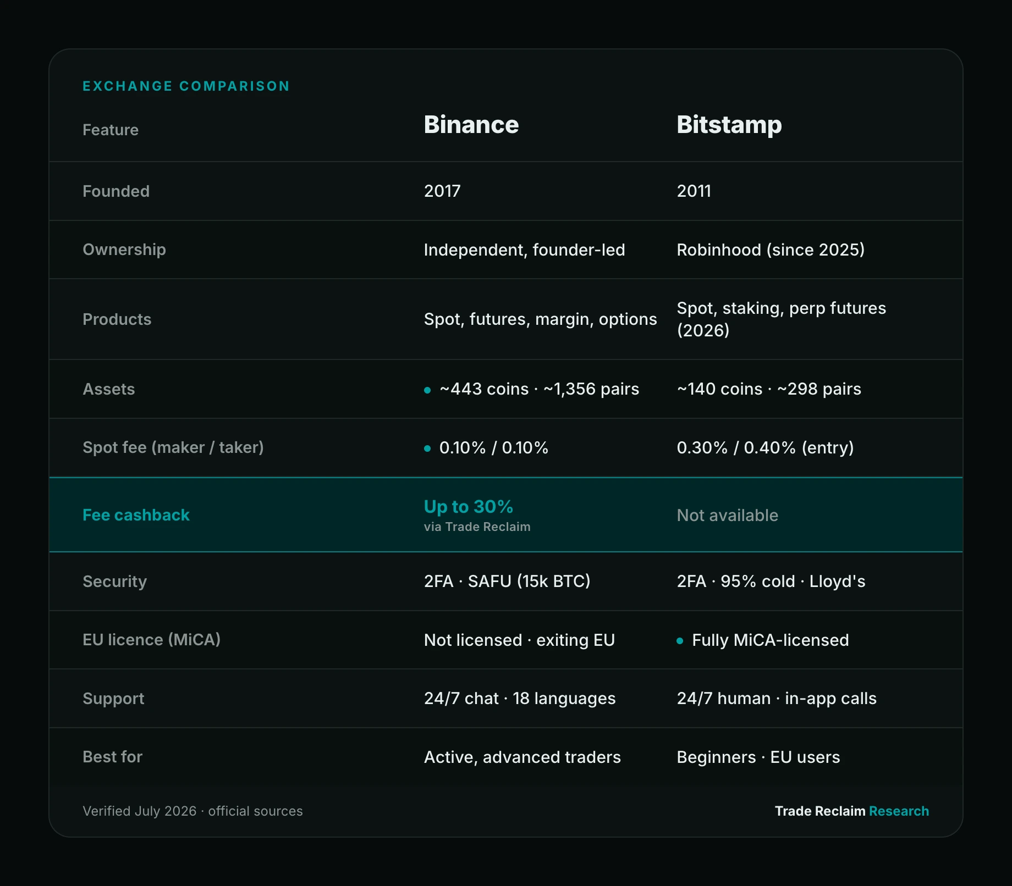Viewport: 1012px width, 886px height.
Task: Click '~140 coins · ~298 pairs' cell
Action: pos(769,389)
